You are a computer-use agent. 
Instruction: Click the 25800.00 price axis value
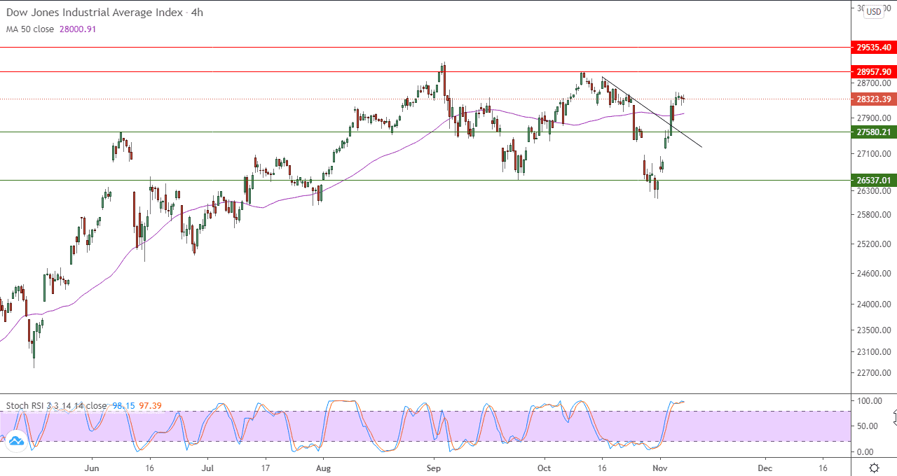pyautogui.click(x=873, y=215)
